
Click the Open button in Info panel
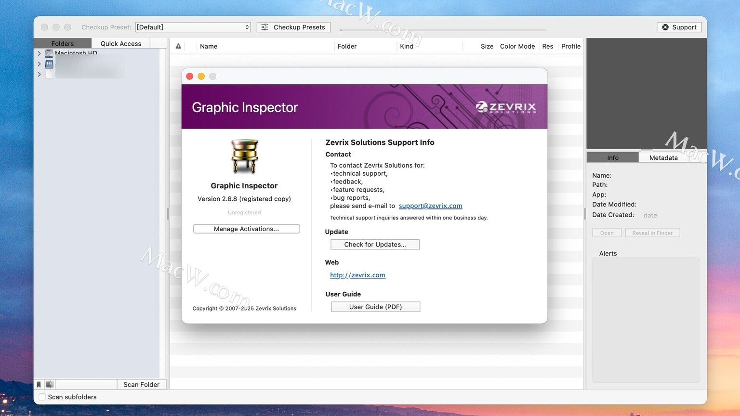click(x=607, y=233)
